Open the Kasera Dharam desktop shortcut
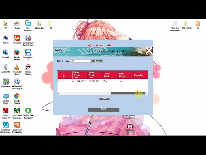This screenshot has height=155, width=206. coord(28,69)
